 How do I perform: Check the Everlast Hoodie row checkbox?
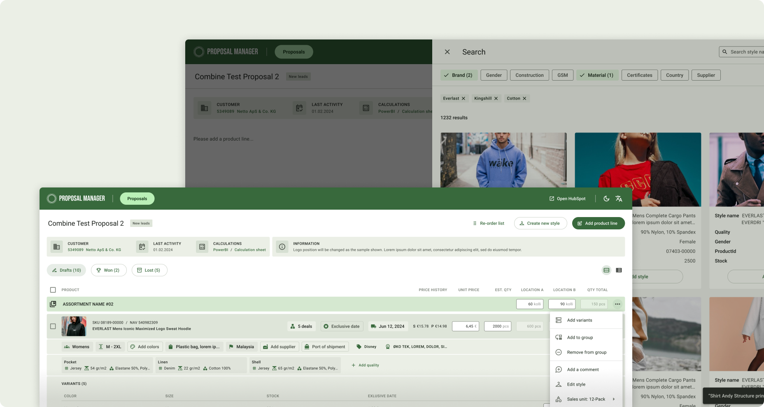coord(53,326)
